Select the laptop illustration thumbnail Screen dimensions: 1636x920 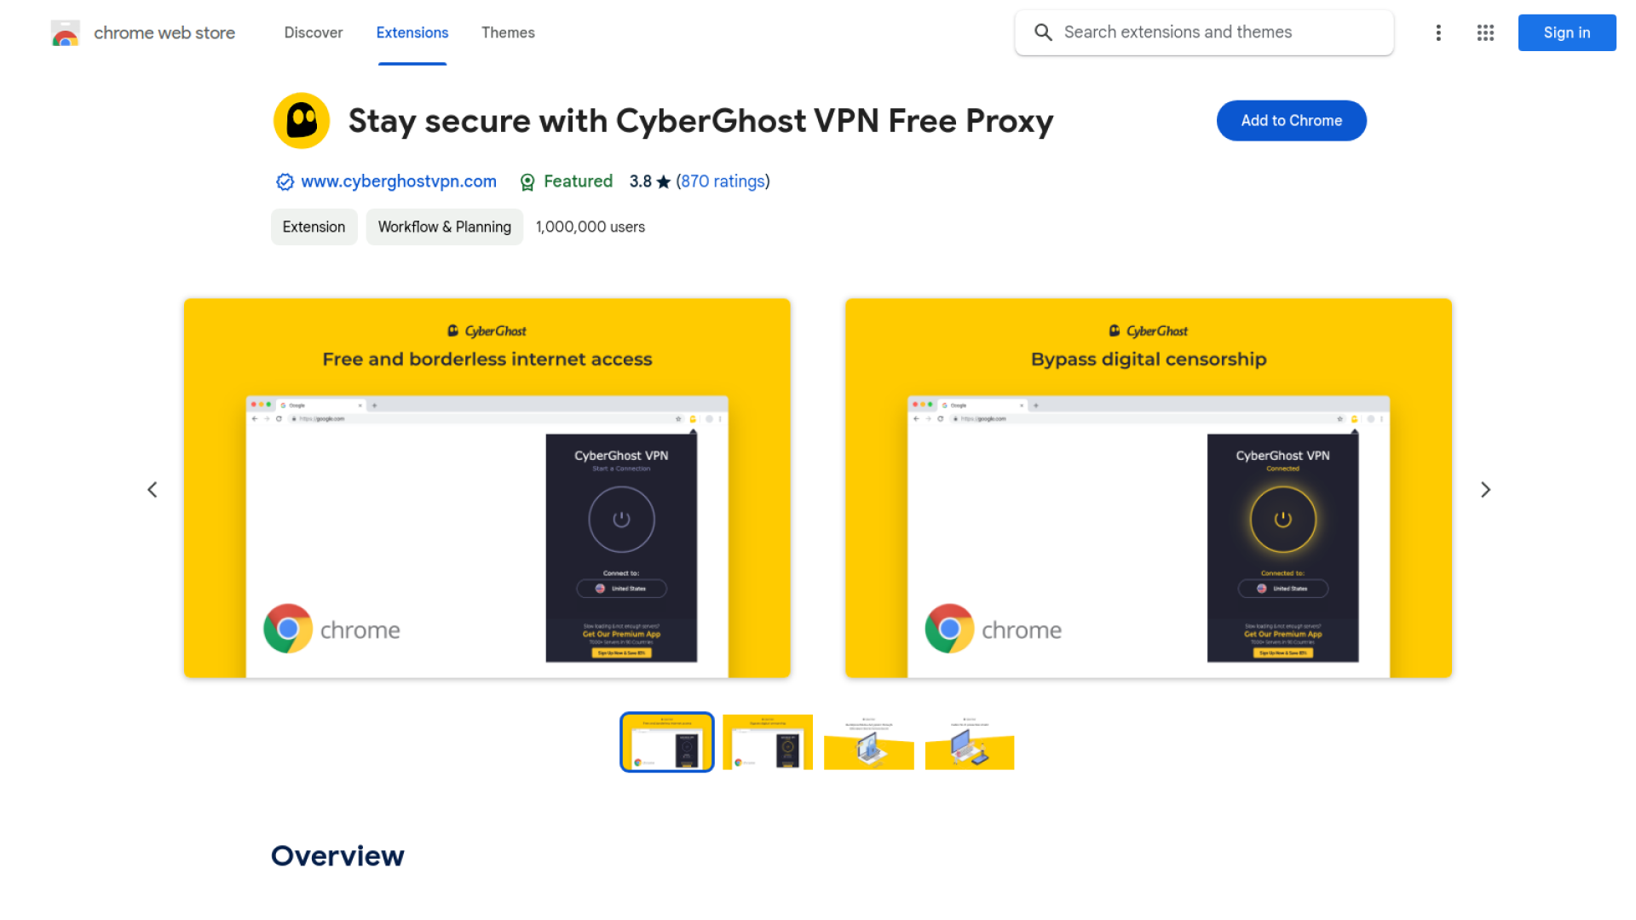868,742
